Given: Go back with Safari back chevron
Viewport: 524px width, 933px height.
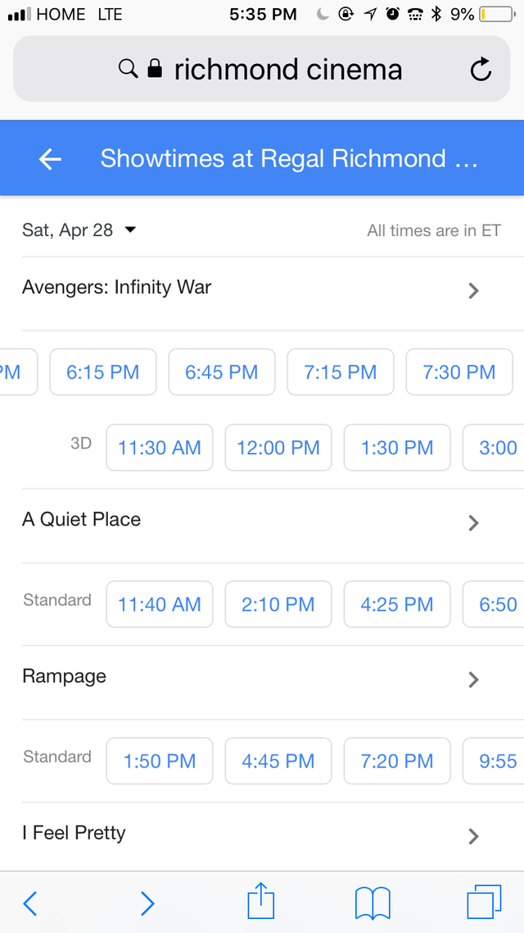Looking at the screenshot, I should point(29,903).
